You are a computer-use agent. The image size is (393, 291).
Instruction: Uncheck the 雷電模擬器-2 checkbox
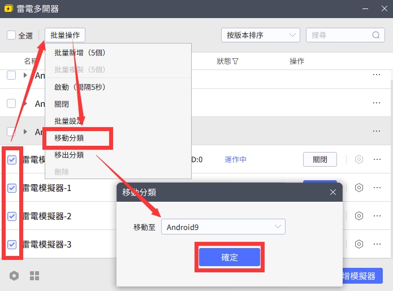[x=12, y=216]
